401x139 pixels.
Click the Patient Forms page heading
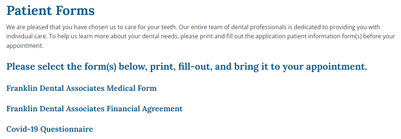50,11
